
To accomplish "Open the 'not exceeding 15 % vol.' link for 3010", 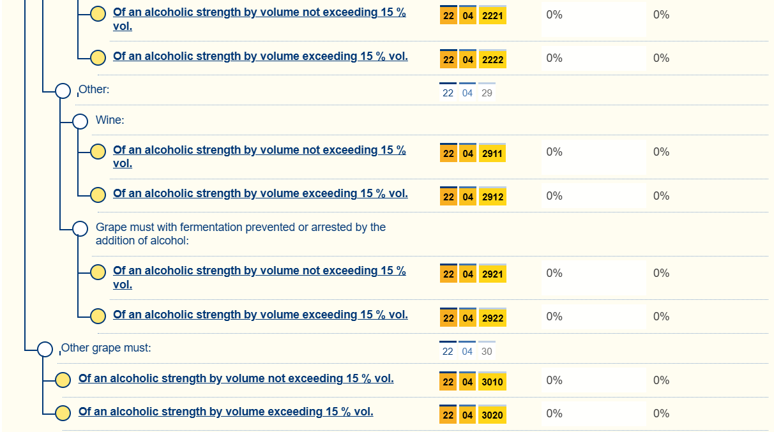I will pyautogui.click(x=236, y=378).
